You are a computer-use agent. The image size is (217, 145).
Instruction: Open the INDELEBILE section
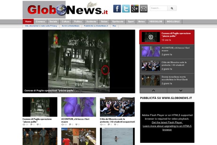click(173, 22)
